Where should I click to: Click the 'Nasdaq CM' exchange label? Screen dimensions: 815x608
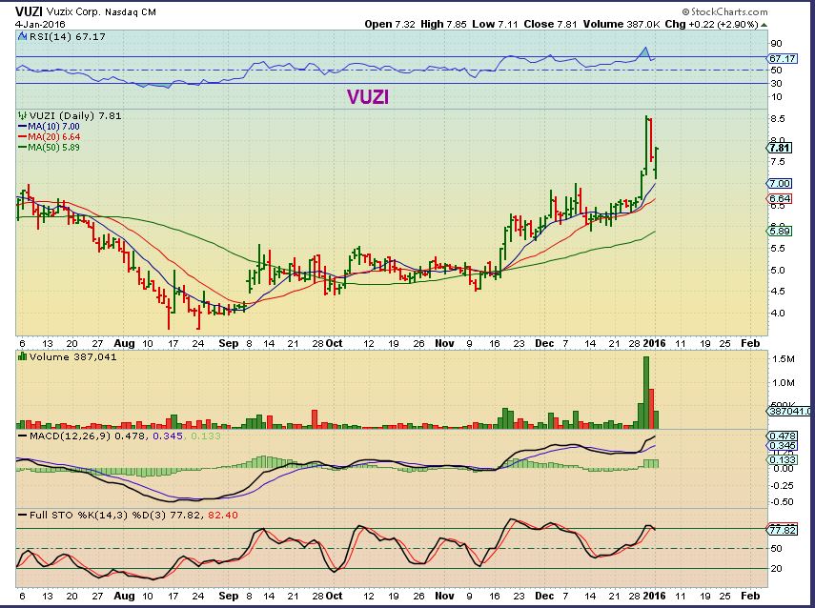coord(131,12)
